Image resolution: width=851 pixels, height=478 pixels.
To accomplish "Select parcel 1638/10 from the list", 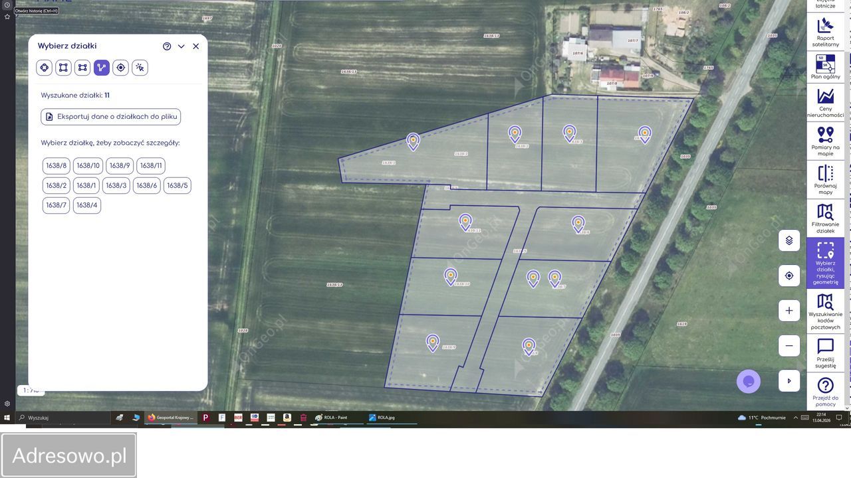I will pos(88,165).
